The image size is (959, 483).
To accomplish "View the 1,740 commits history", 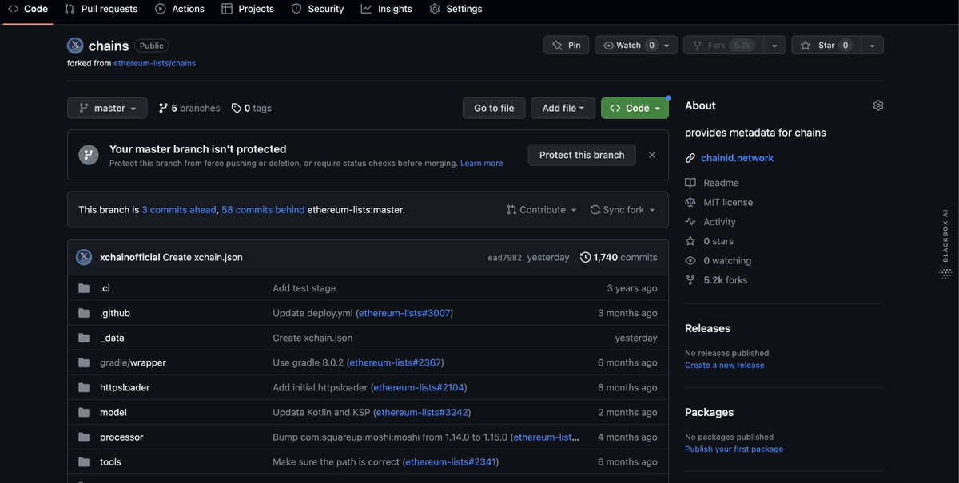I will [x=619, y=257].
